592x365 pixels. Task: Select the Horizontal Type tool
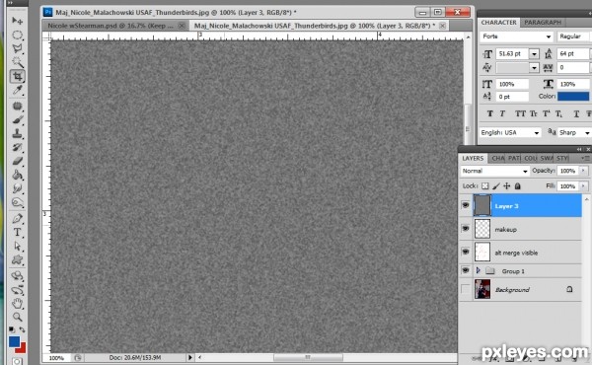(x=17, y=233)
